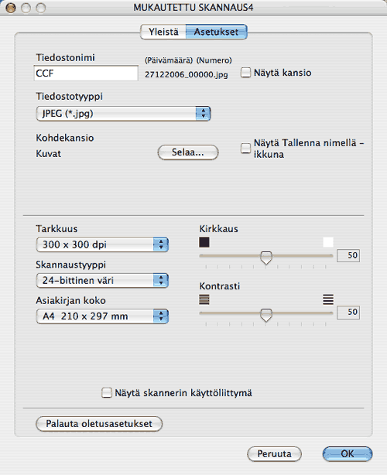The image size is (387, 475).
Task: Click the high contrast icon under Kontrasti
Action: coord(328,299)
